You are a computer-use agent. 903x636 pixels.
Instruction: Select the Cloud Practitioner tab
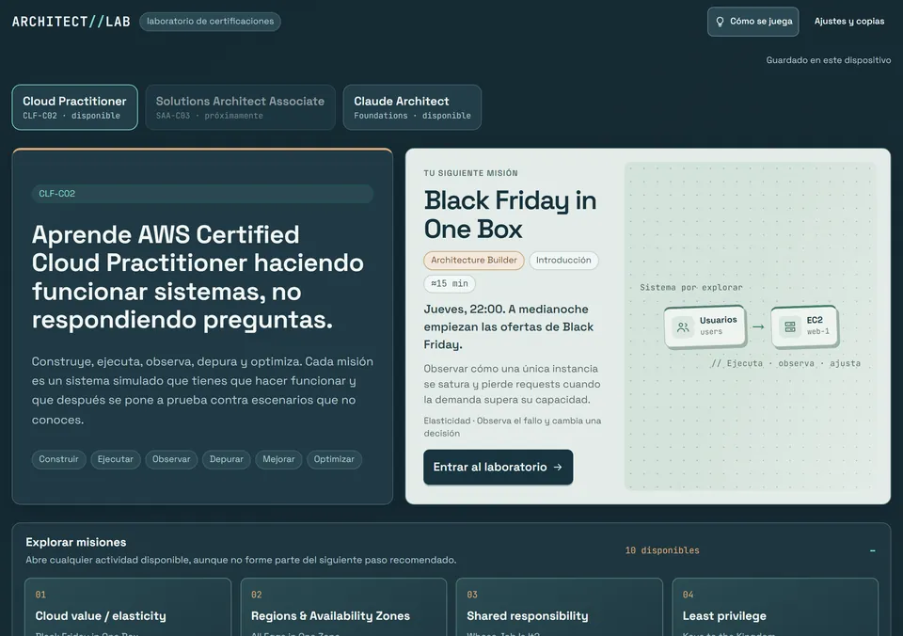75,107
